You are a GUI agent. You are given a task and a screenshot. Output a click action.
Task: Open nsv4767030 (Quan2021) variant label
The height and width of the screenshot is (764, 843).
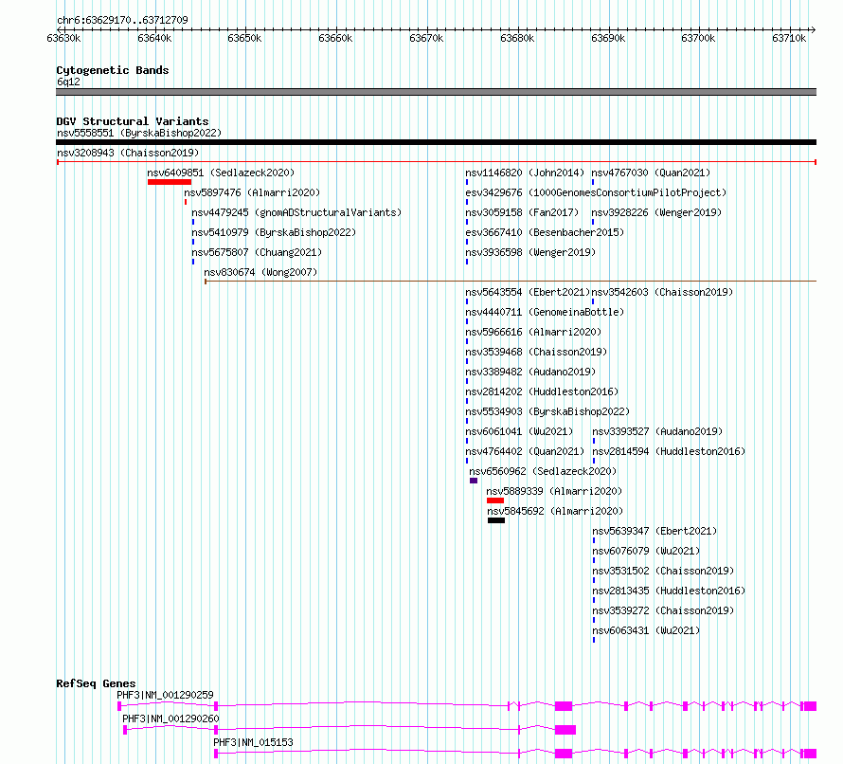point(651,173)
